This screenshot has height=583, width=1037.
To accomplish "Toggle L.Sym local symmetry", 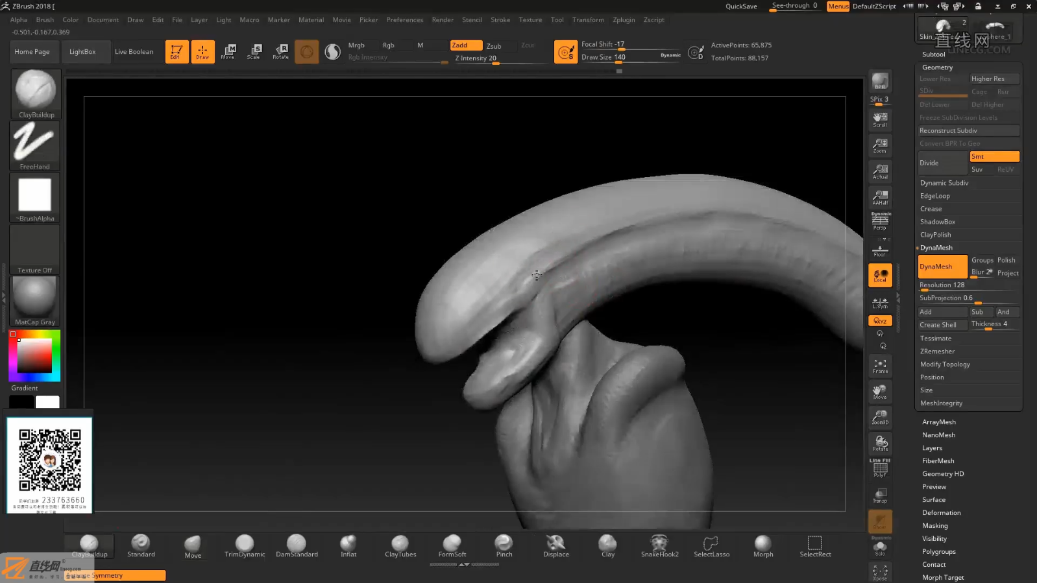I will click(880, 303).
